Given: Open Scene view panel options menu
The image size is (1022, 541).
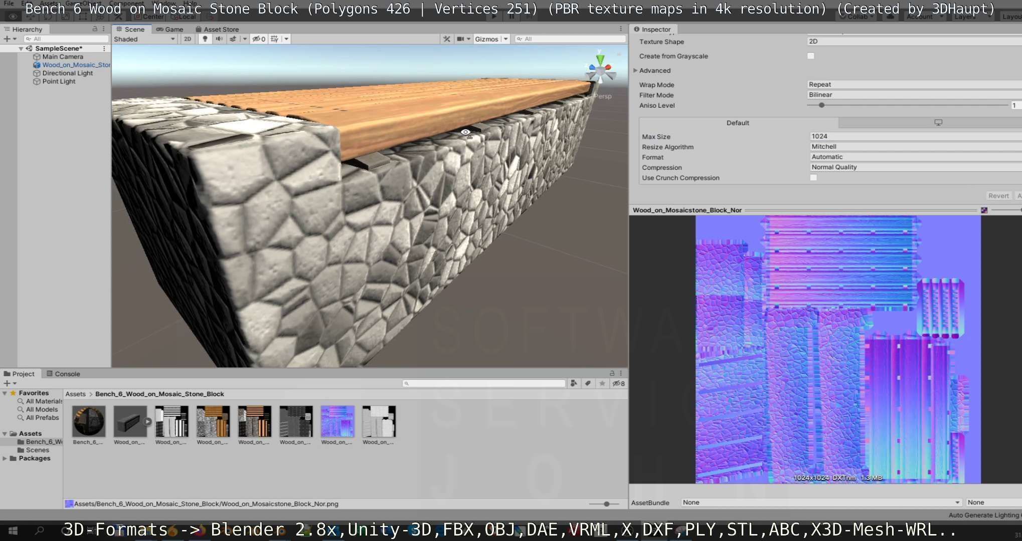Looking at the screenshot, I should pyautogui.click(x=621, y=29).
